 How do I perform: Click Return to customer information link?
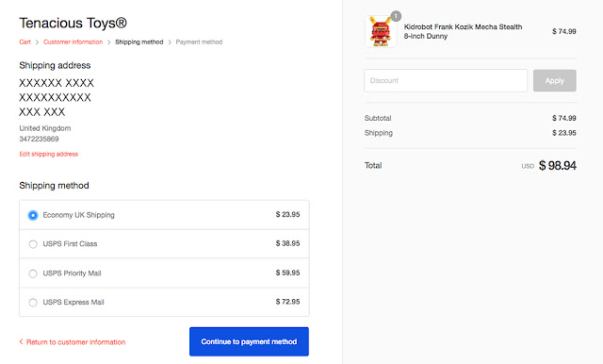click(75, 342)
